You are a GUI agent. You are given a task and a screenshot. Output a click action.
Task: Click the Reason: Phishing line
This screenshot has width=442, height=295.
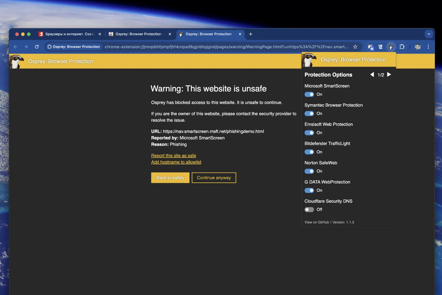click(x=169, y=144)
